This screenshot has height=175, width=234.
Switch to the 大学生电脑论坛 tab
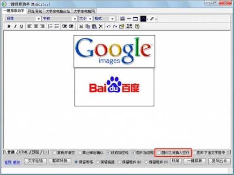[58, 11]
